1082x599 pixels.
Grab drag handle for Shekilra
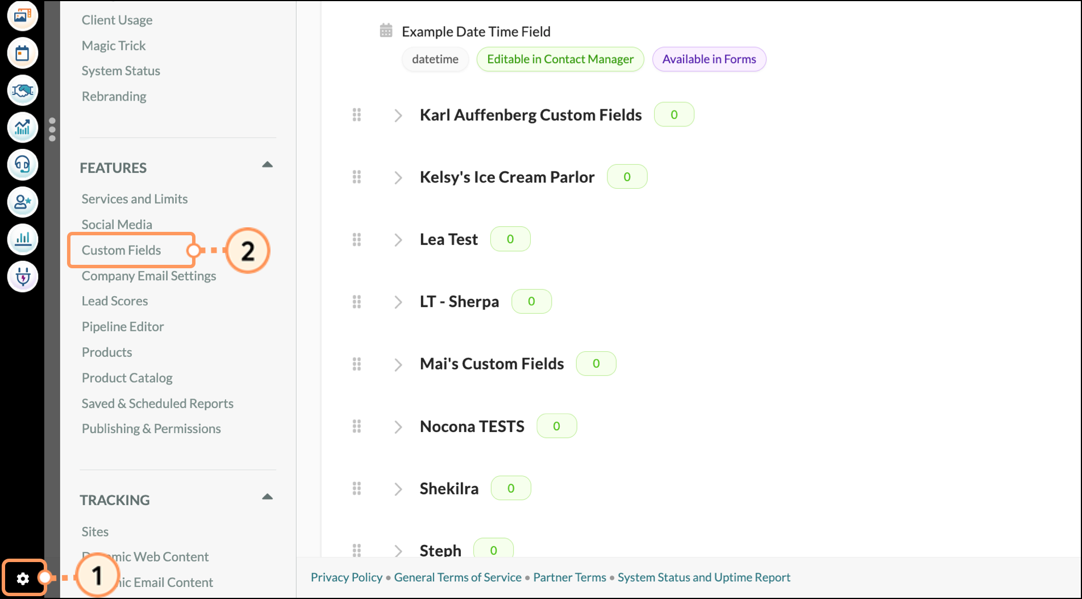click(x=357, y=488)
